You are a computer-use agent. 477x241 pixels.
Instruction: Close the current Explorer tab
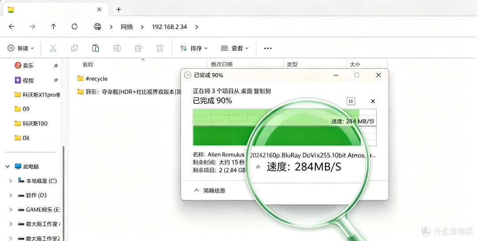[99, 9]
